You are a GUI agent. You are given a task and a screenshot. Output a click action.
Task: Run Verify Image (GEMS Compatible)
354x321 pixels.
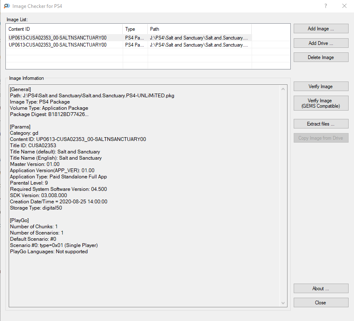click(x=321, y=103)
